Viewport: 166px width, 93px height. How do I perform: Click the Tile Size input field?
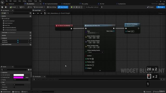93,62
